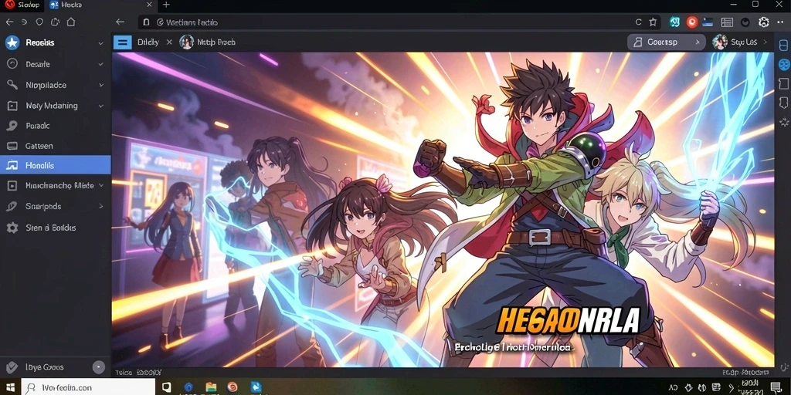Click the magnifier icon beside Ntopiladce
This screenshot has width=791, height=395.
click(x=12, y=85)
